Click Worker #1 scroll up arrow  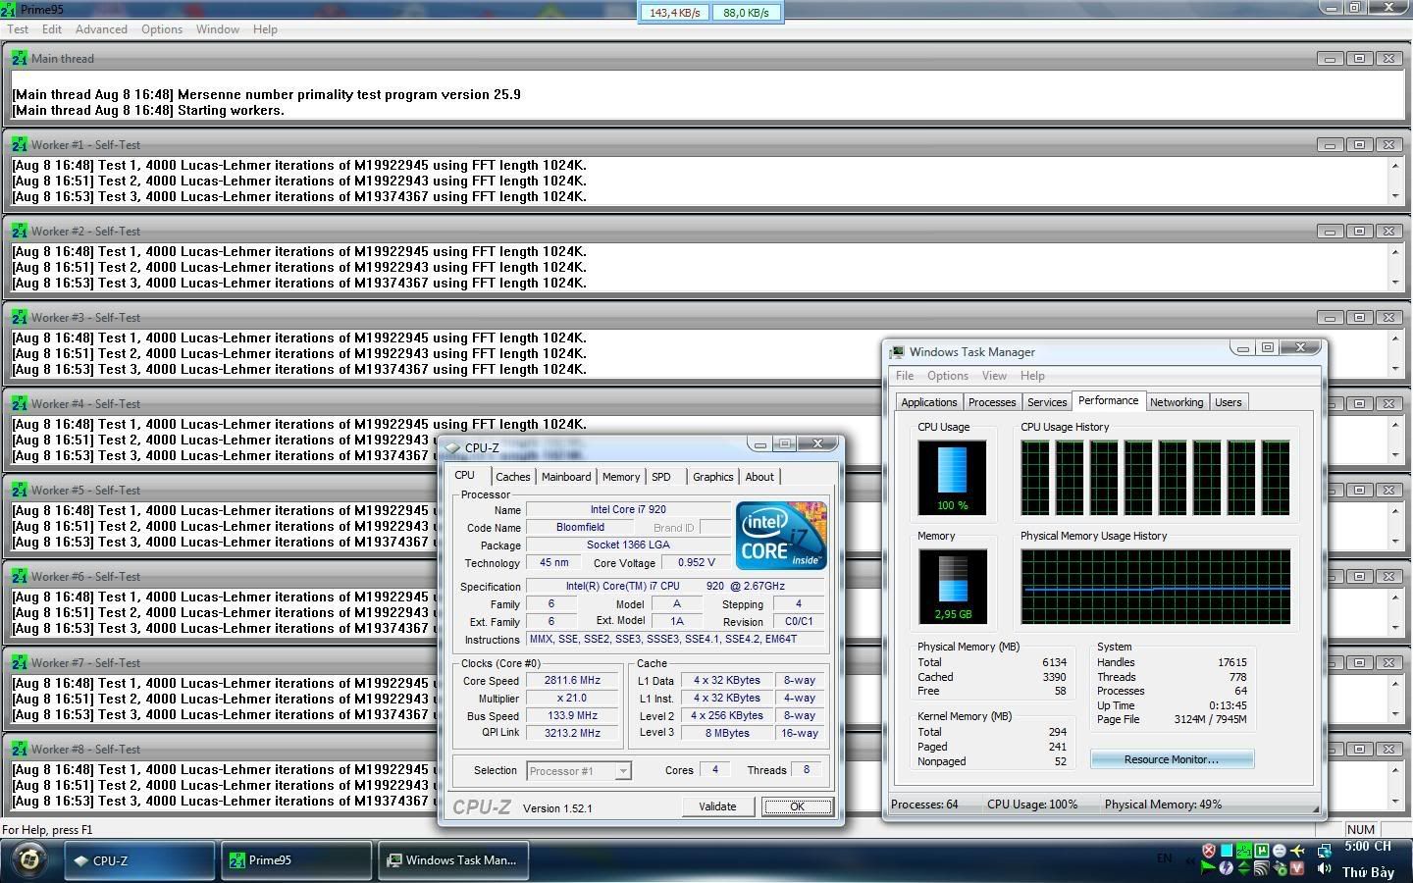(1394, 165)
